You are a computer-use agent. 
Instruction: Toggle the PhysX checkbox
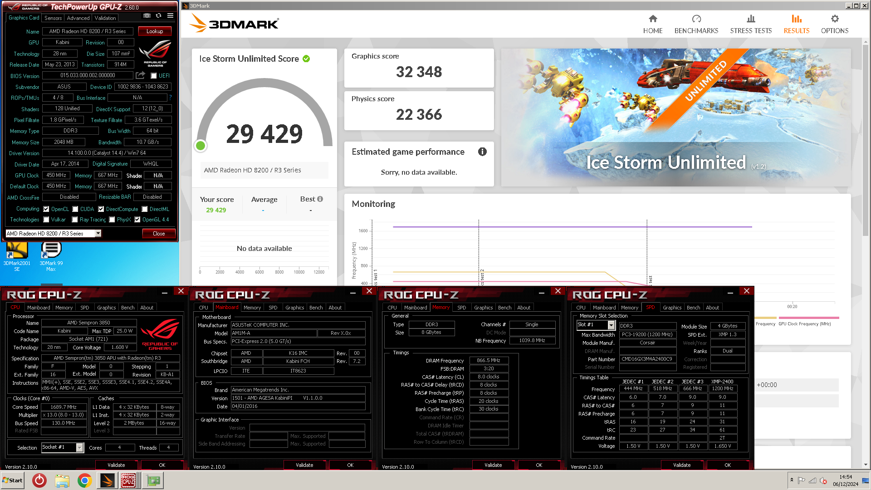(x=112, y=220)
